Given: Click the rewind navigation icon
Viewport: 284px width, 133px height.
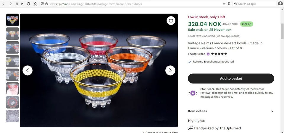Looking at the screenshot, I should click(17, 4).
